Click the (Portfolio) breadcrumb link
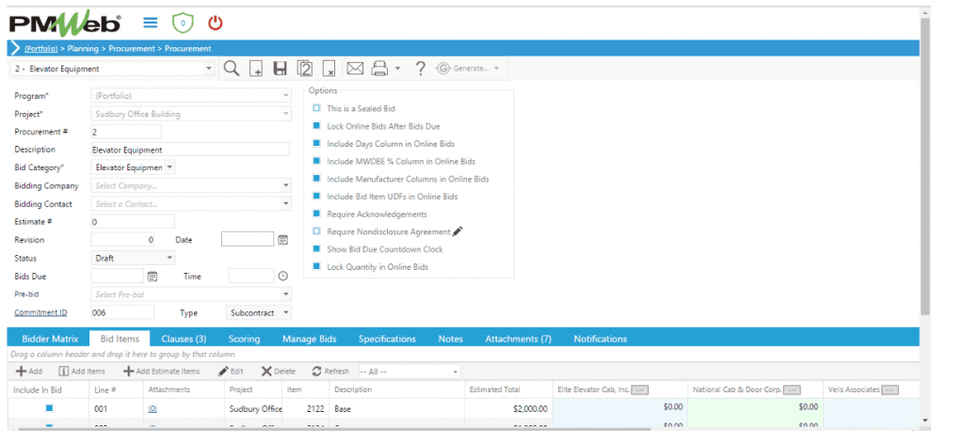 click(41, 49)
